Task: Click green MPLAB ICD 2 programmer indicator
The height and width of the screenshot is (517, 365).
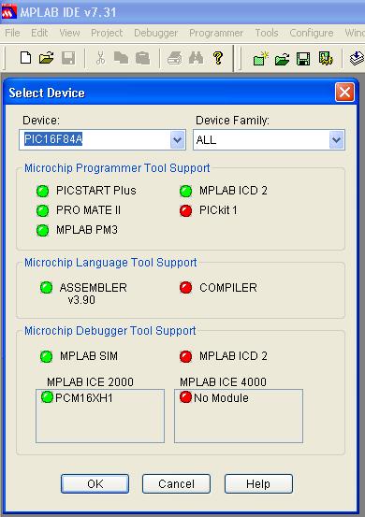Action: tap(186, 191)
